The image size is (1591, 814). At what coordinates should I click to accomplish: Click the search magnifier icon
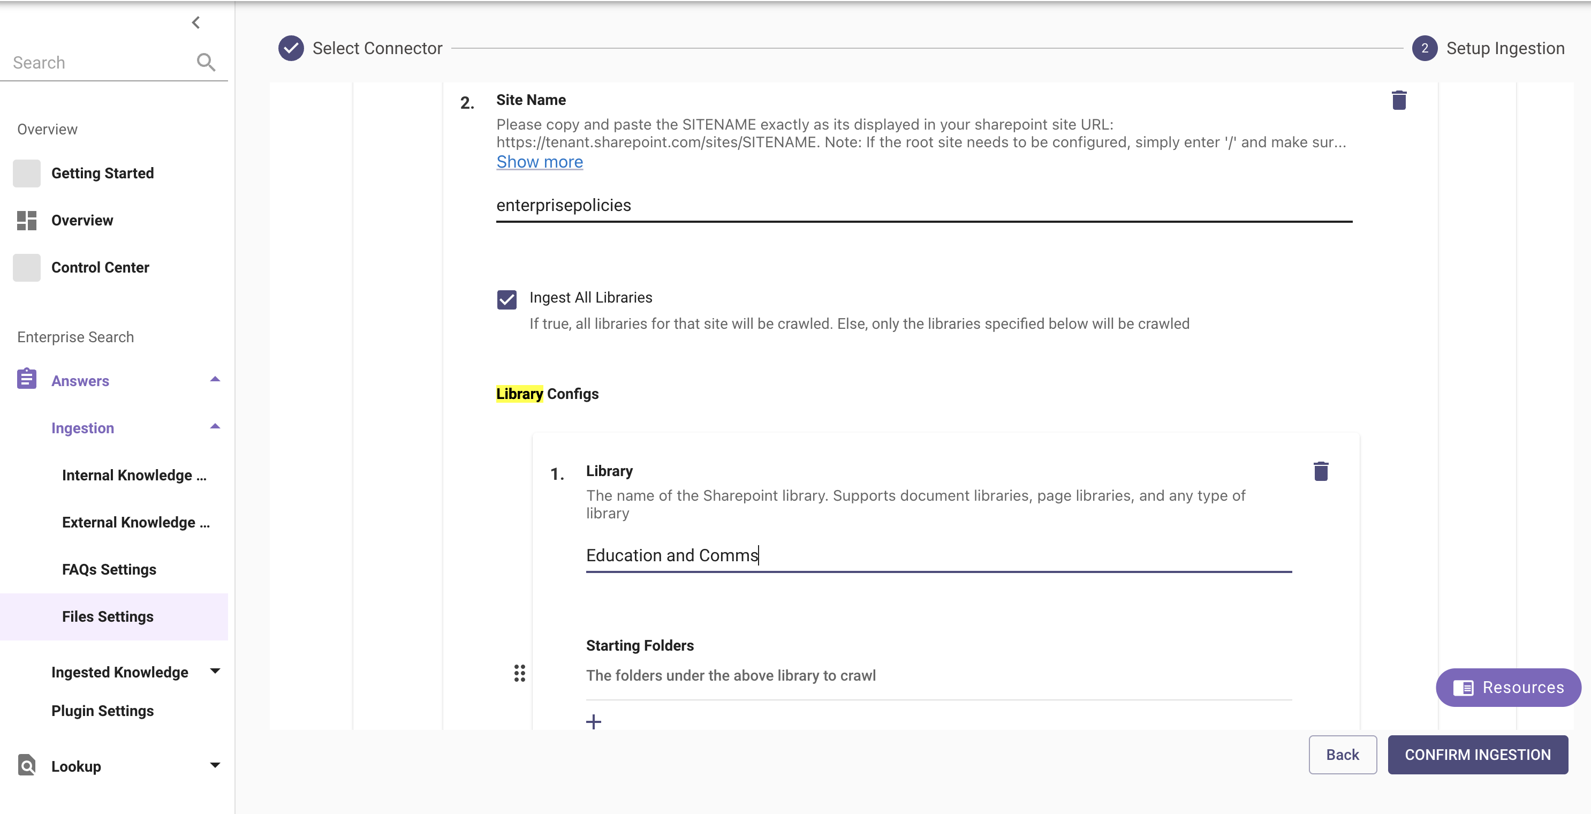click(x=206, y=63)
